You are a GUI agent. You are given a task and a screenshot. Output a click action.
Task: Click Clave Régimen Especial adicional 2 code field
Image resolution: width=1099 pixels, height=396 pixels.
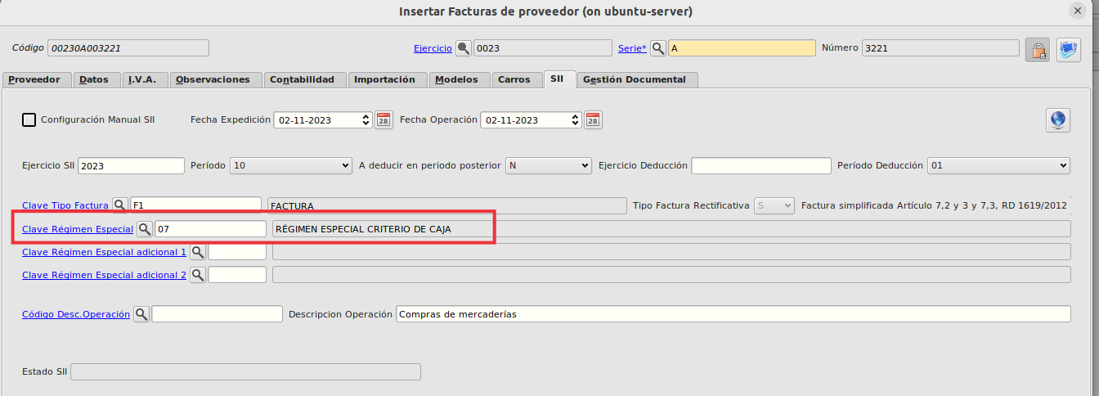pyautogui.click(x=237, y=275)
